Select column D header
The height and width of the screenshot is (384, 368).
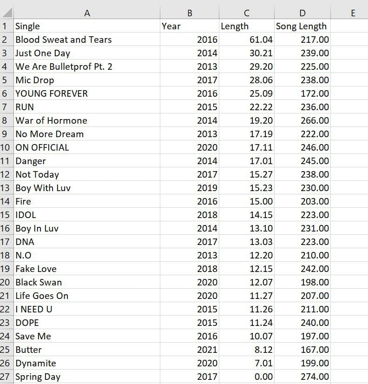(302, 13)
